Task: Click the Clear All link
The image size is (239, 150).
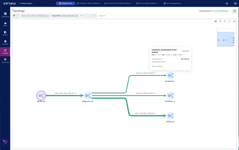Action: click(102, 16)
